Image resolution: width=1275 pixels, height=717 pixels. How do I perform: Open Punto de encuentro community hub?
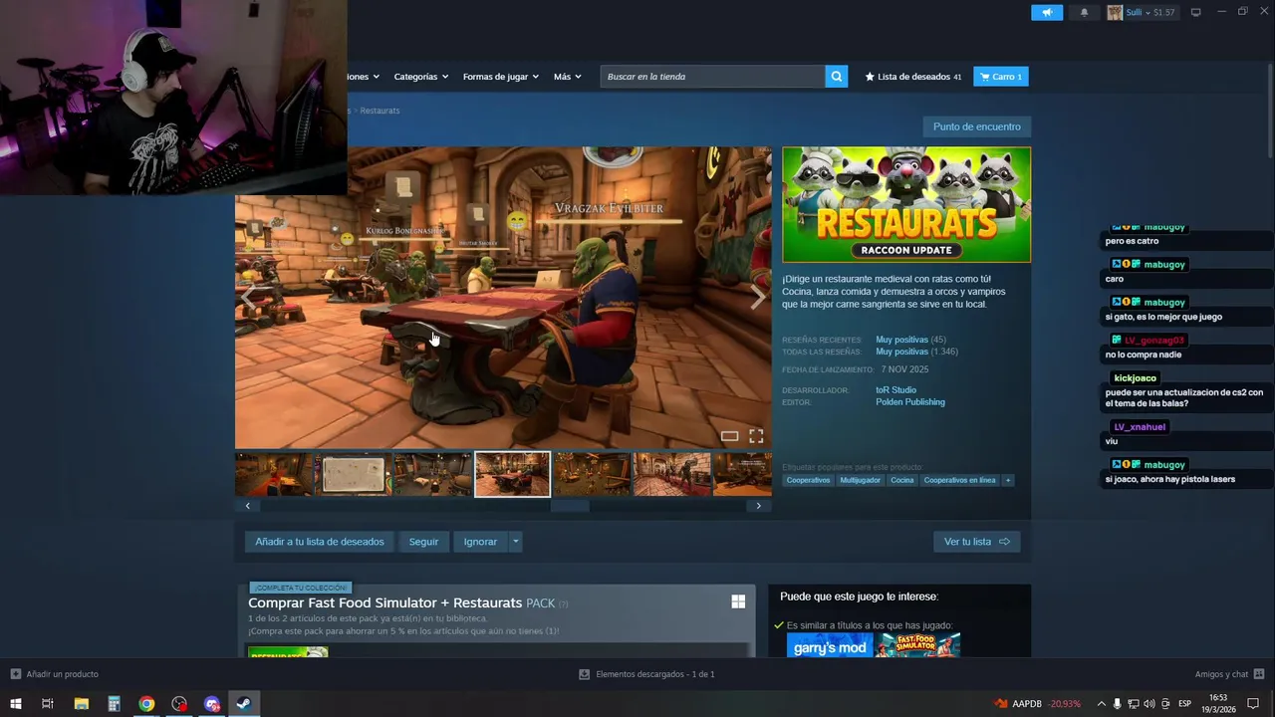point(977,126)
